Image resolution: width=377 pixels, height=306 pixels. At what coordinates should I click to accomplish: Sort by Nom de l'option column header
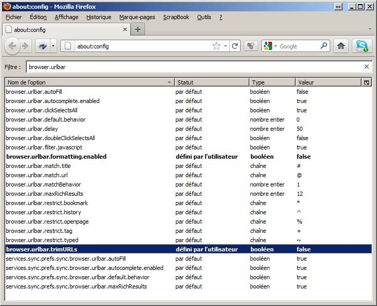click(x=89, y=82)
